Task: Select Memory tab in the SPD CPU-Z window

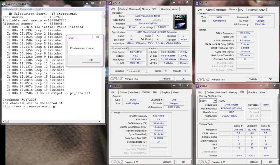Action: 233,92
